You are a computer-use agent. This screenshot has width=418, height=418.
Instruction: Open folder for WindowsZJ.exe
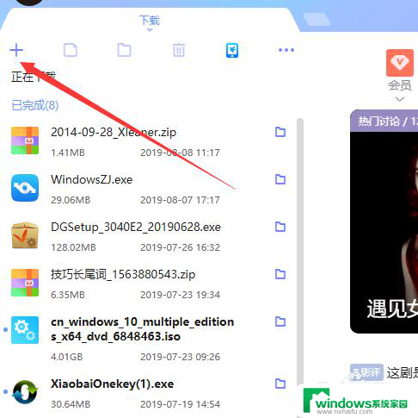[x=280, y=179]
